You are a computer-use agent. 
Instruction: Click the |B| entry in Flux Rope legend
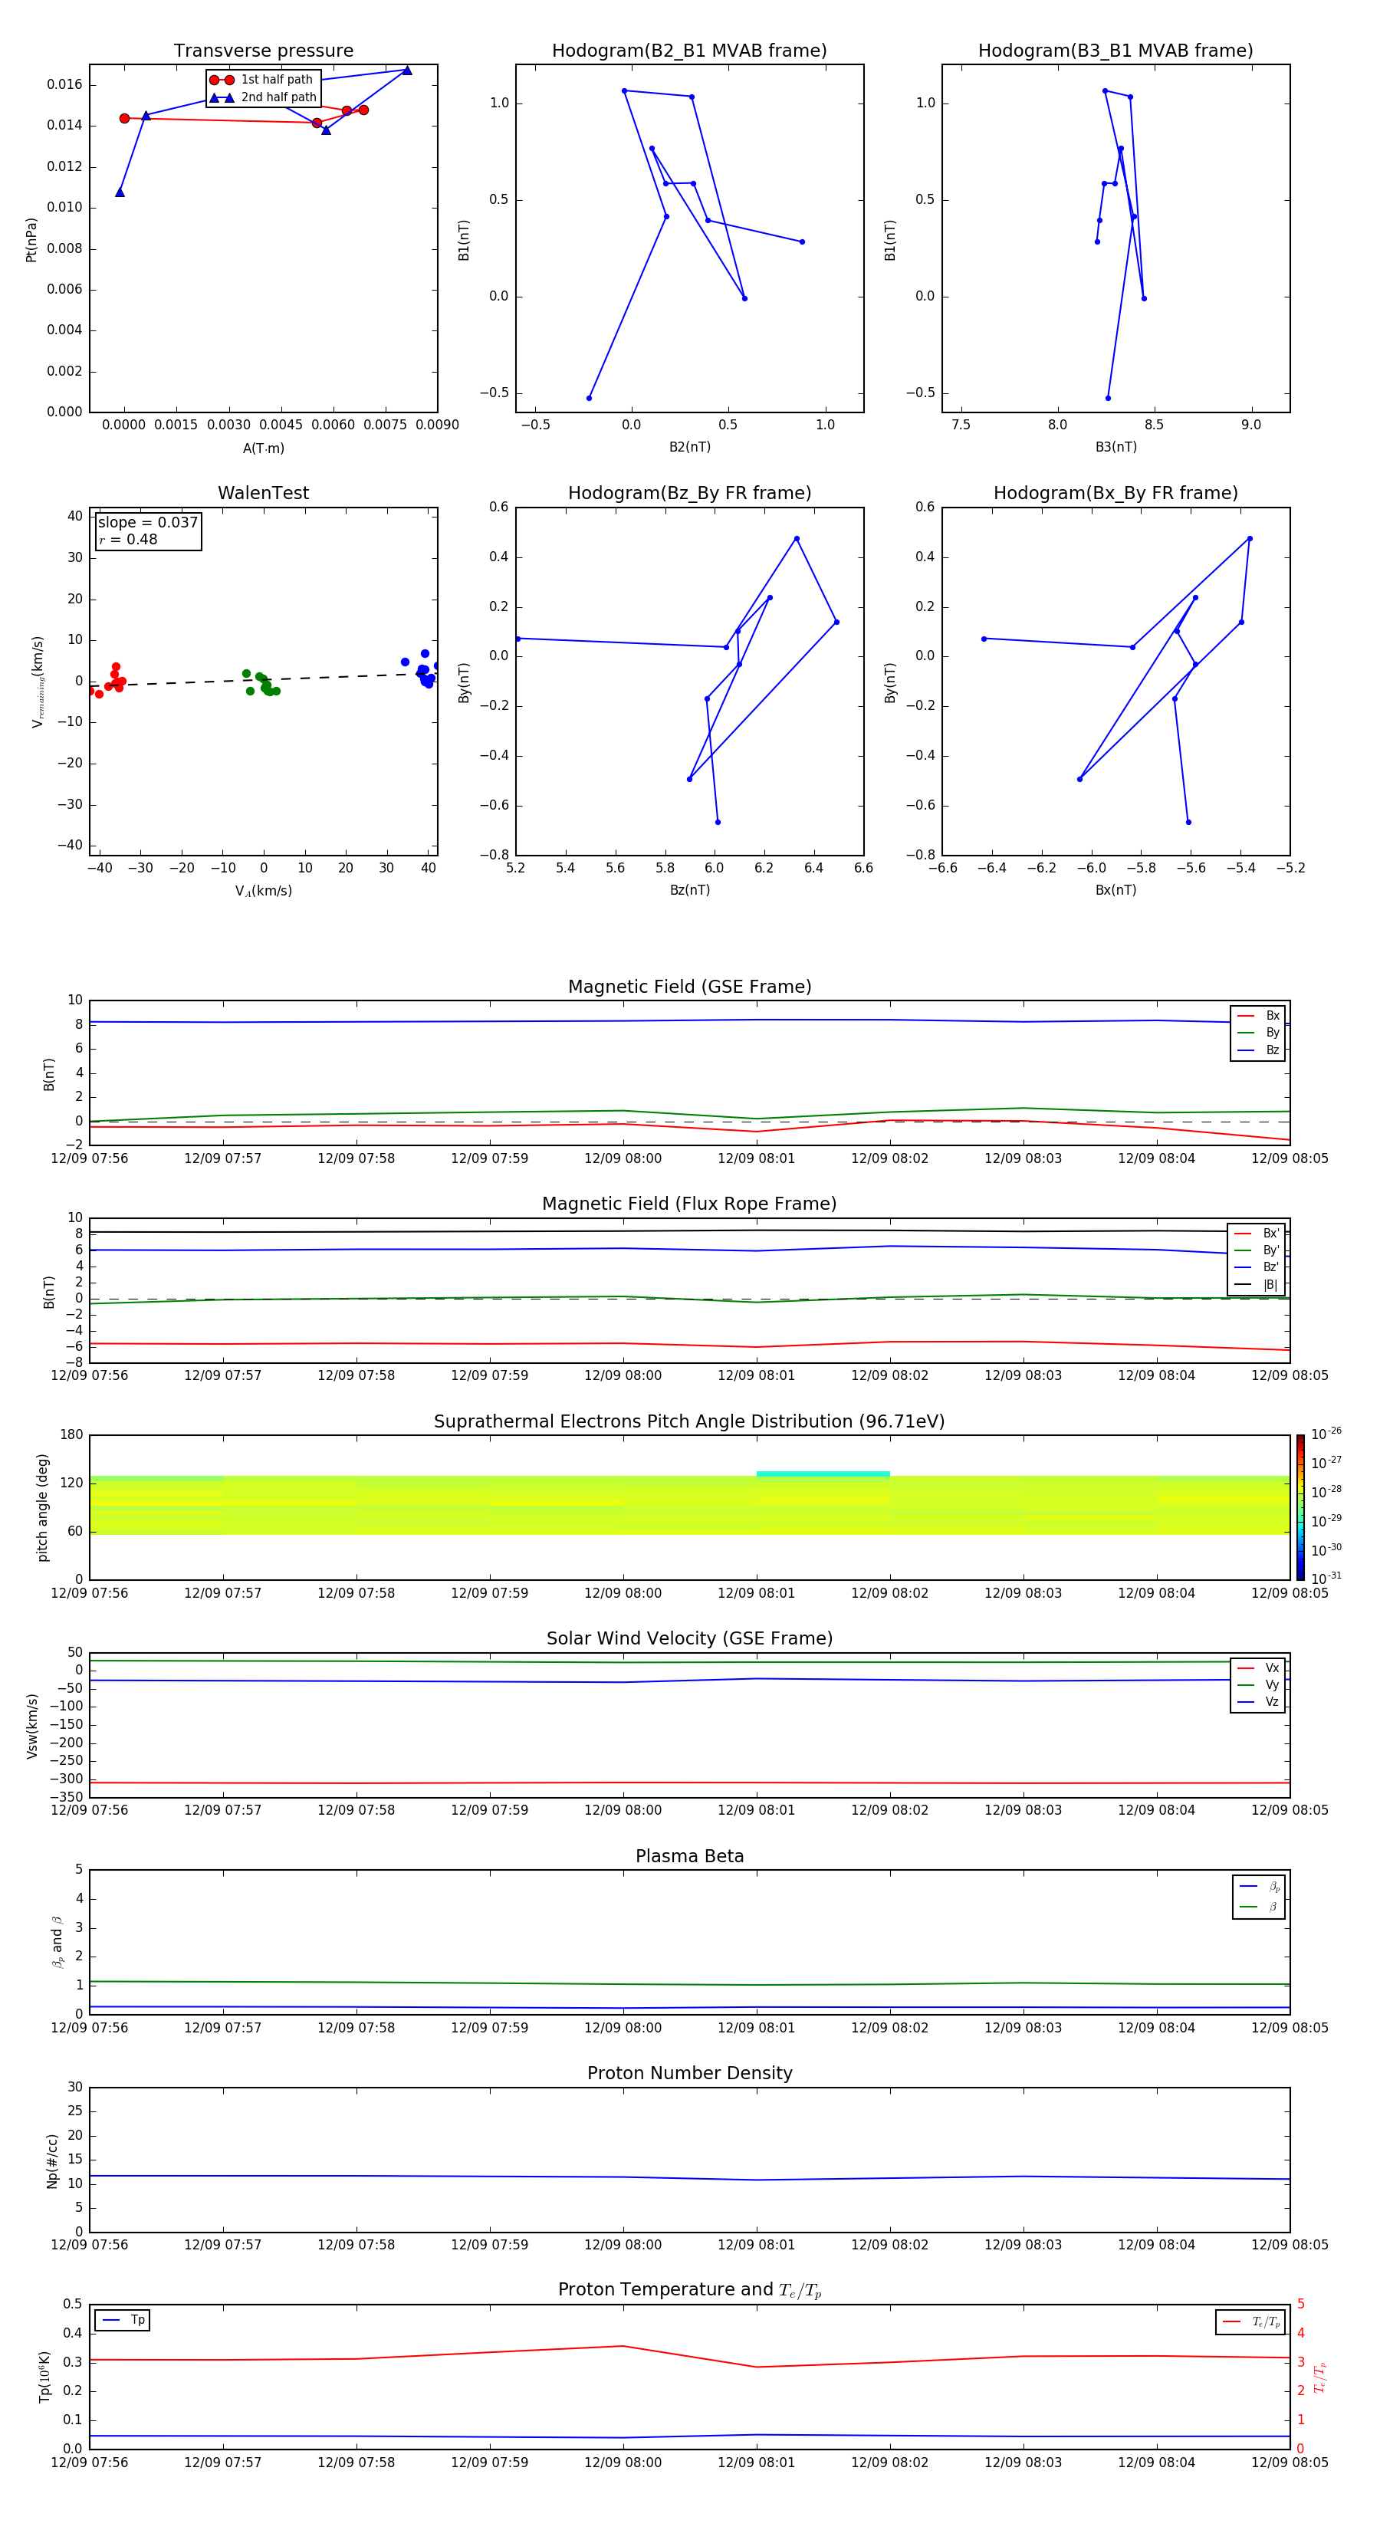tap(1257, 1285)
